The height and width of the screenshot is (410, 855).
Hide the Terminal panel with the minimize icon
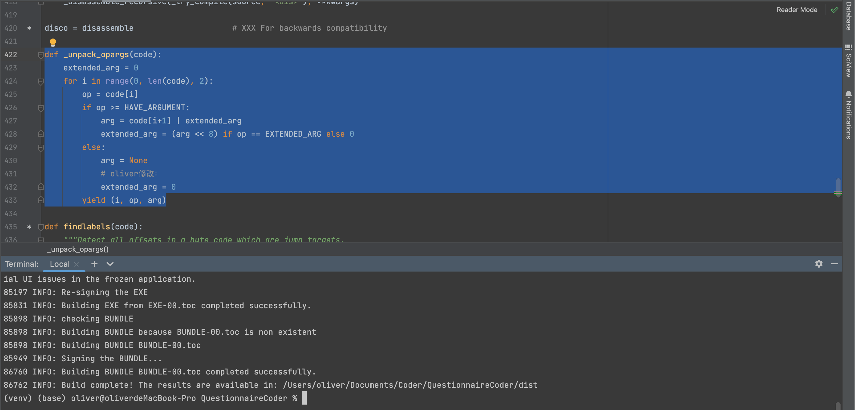(x=835, y=264)
